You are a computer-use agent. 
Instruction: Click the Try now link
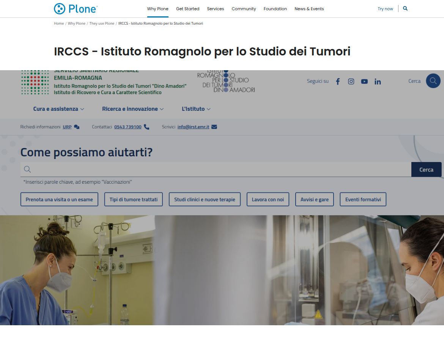coord(385,9)
